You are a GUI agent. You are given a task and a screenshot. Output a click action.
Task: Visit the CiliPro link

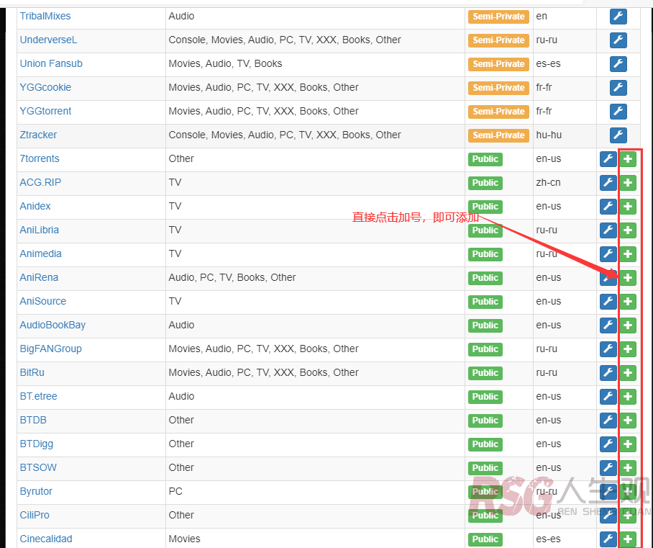35,516
